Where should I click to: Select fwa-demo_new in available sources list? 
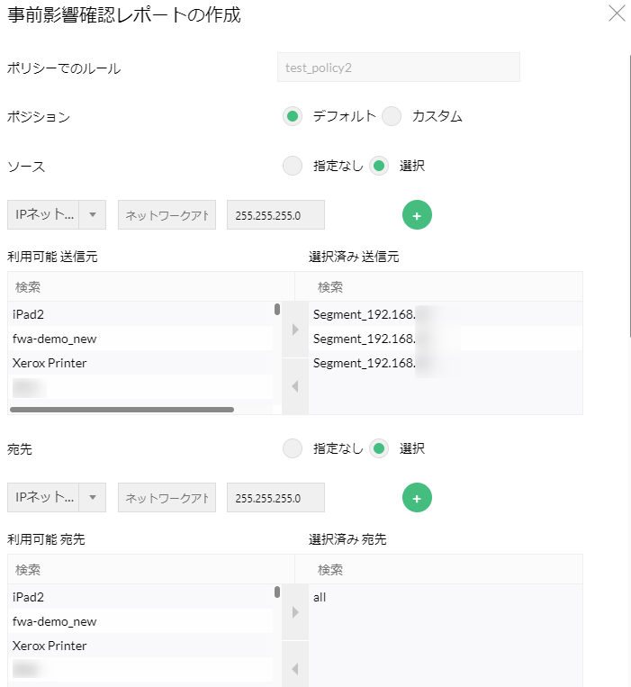[140, 339]
